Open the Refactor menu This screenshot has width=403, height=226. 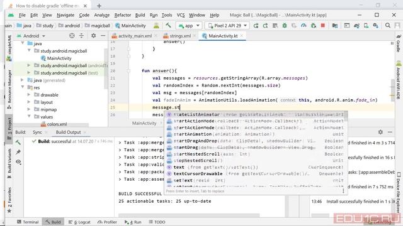(x=122, y=15)
